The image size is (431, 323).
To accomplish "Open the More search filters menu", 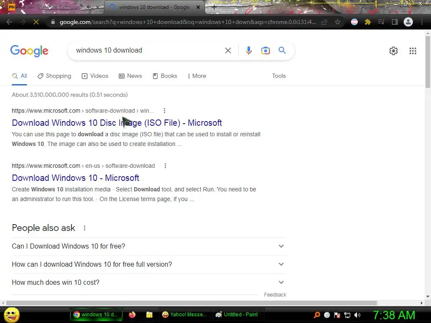I will [197, 76].
